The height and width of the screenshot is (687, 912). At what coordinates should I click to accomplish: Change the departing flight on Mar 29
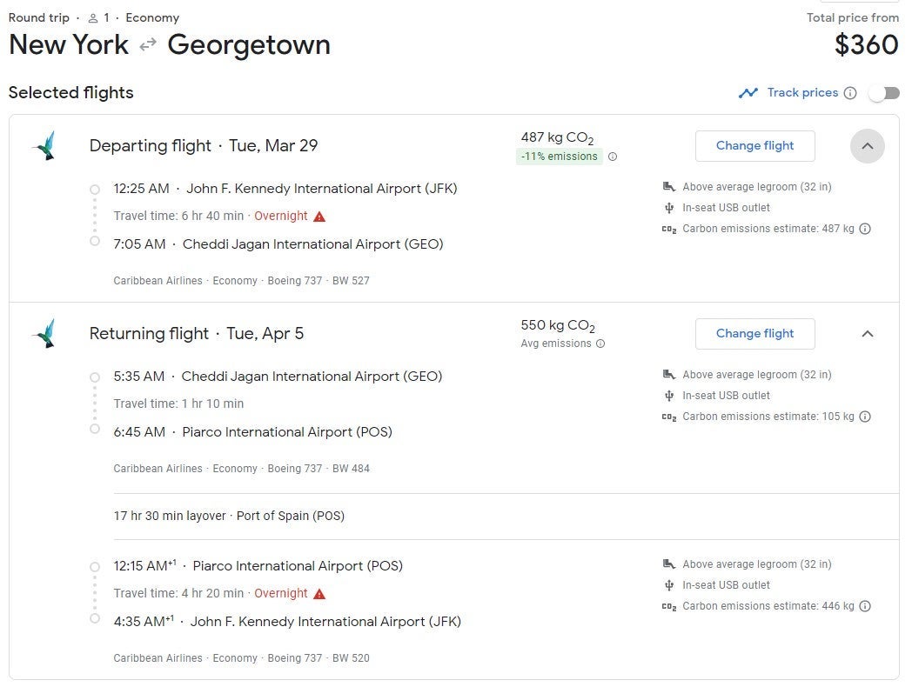(x=754, y=146)
